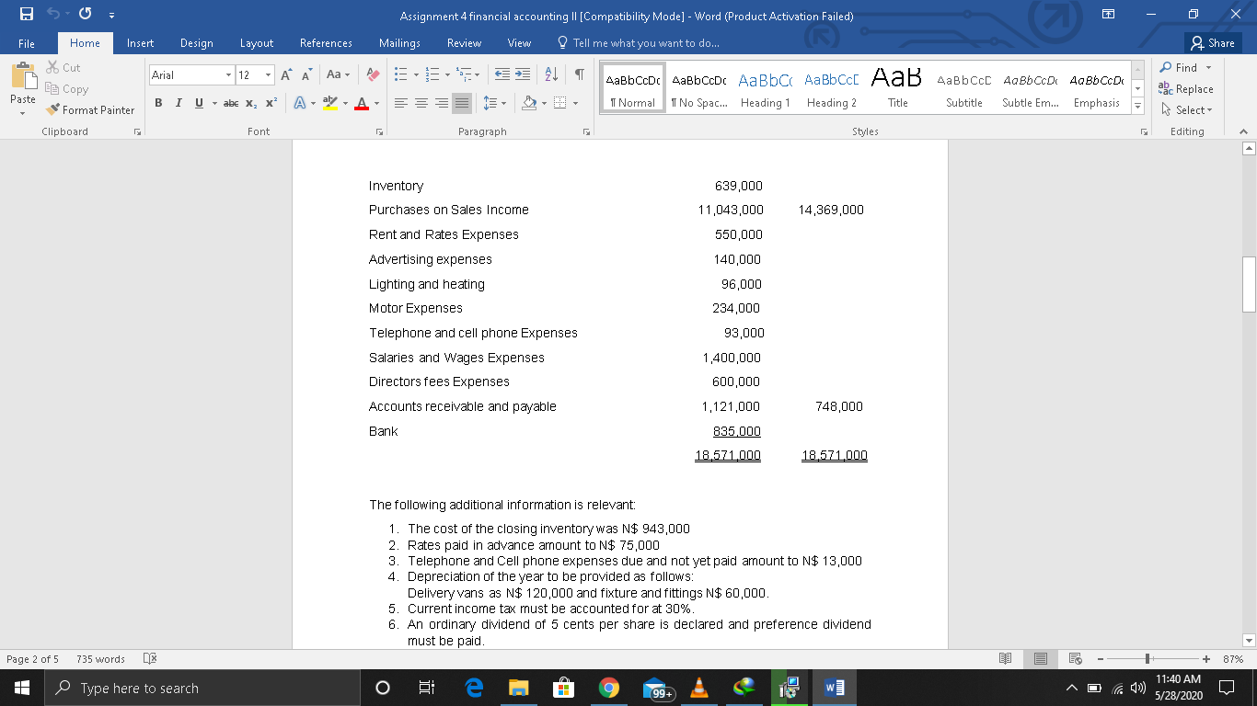Viewport: 1257px width, 706px height.
Task: Switch to the Design tab
Action: [197, 43]
